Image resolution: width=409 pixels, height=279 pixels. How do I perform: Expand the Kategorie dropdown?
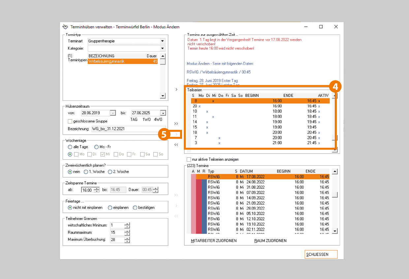coord(162,48)
